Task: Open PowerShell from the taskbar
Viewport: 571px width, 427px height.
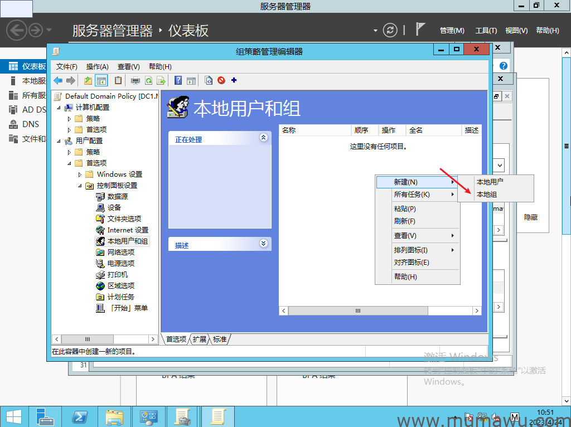Action: [80, 416]
